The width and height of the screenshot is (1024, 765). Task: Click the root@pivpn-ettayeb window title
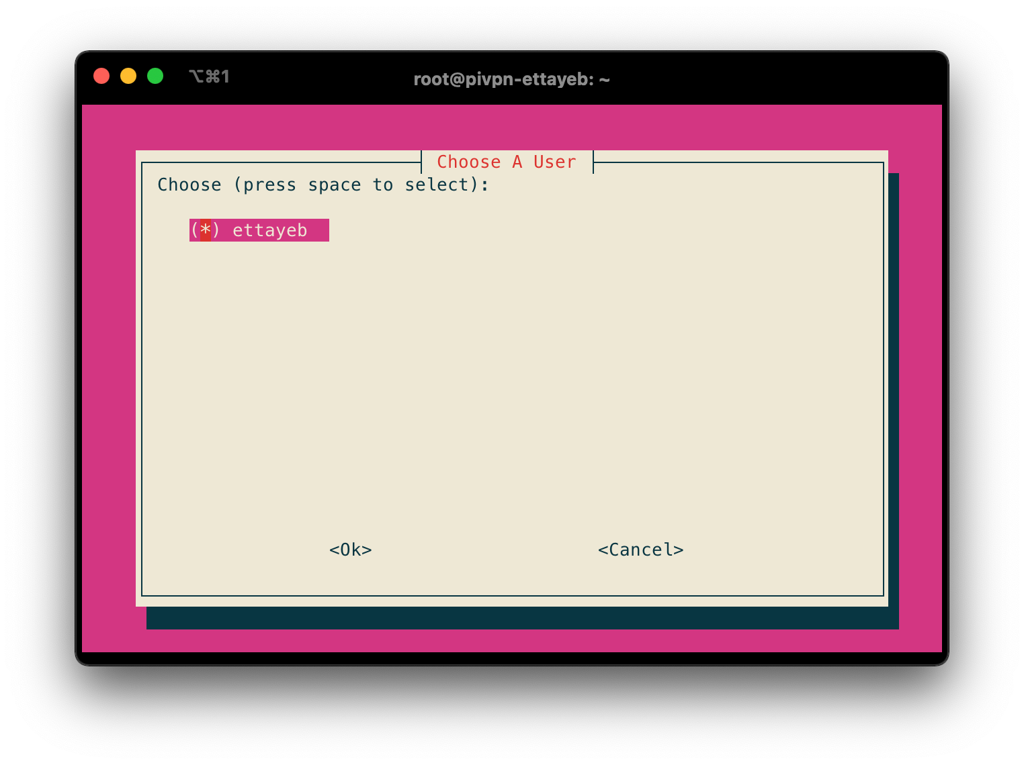coord(511,79)
